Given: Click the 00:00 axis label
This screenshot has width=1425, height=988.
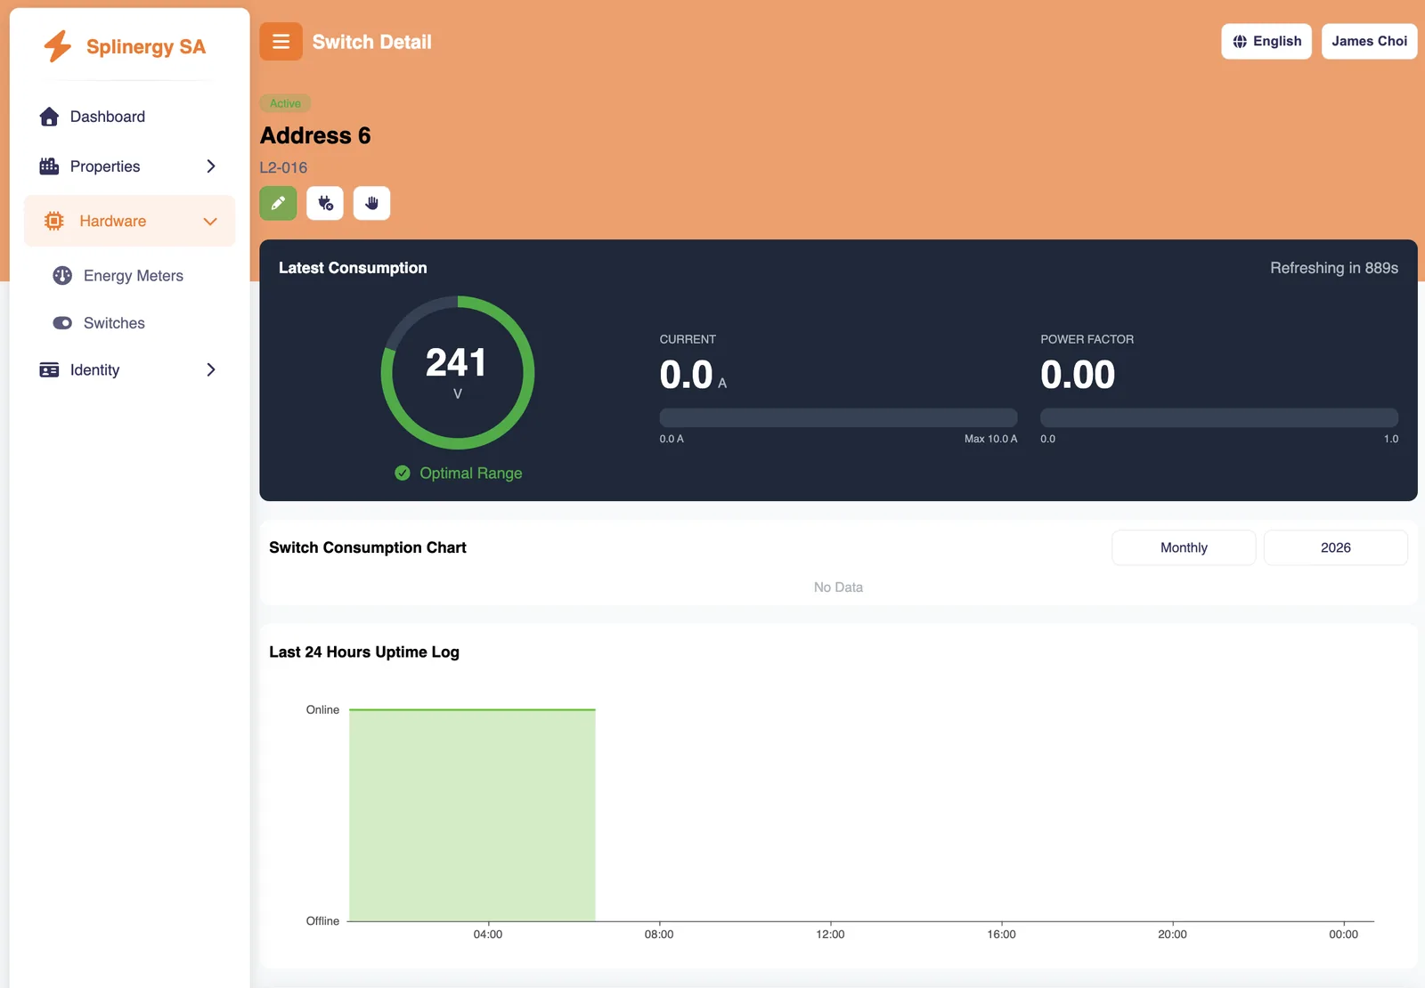Looking at the screenshot, I should (1343, 935).
